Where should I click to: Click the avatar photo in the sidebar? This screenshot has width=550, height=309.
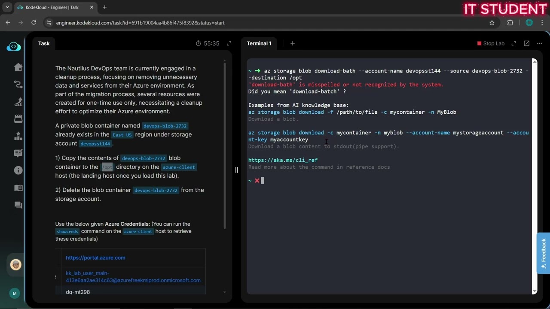[x=16, y=264]
